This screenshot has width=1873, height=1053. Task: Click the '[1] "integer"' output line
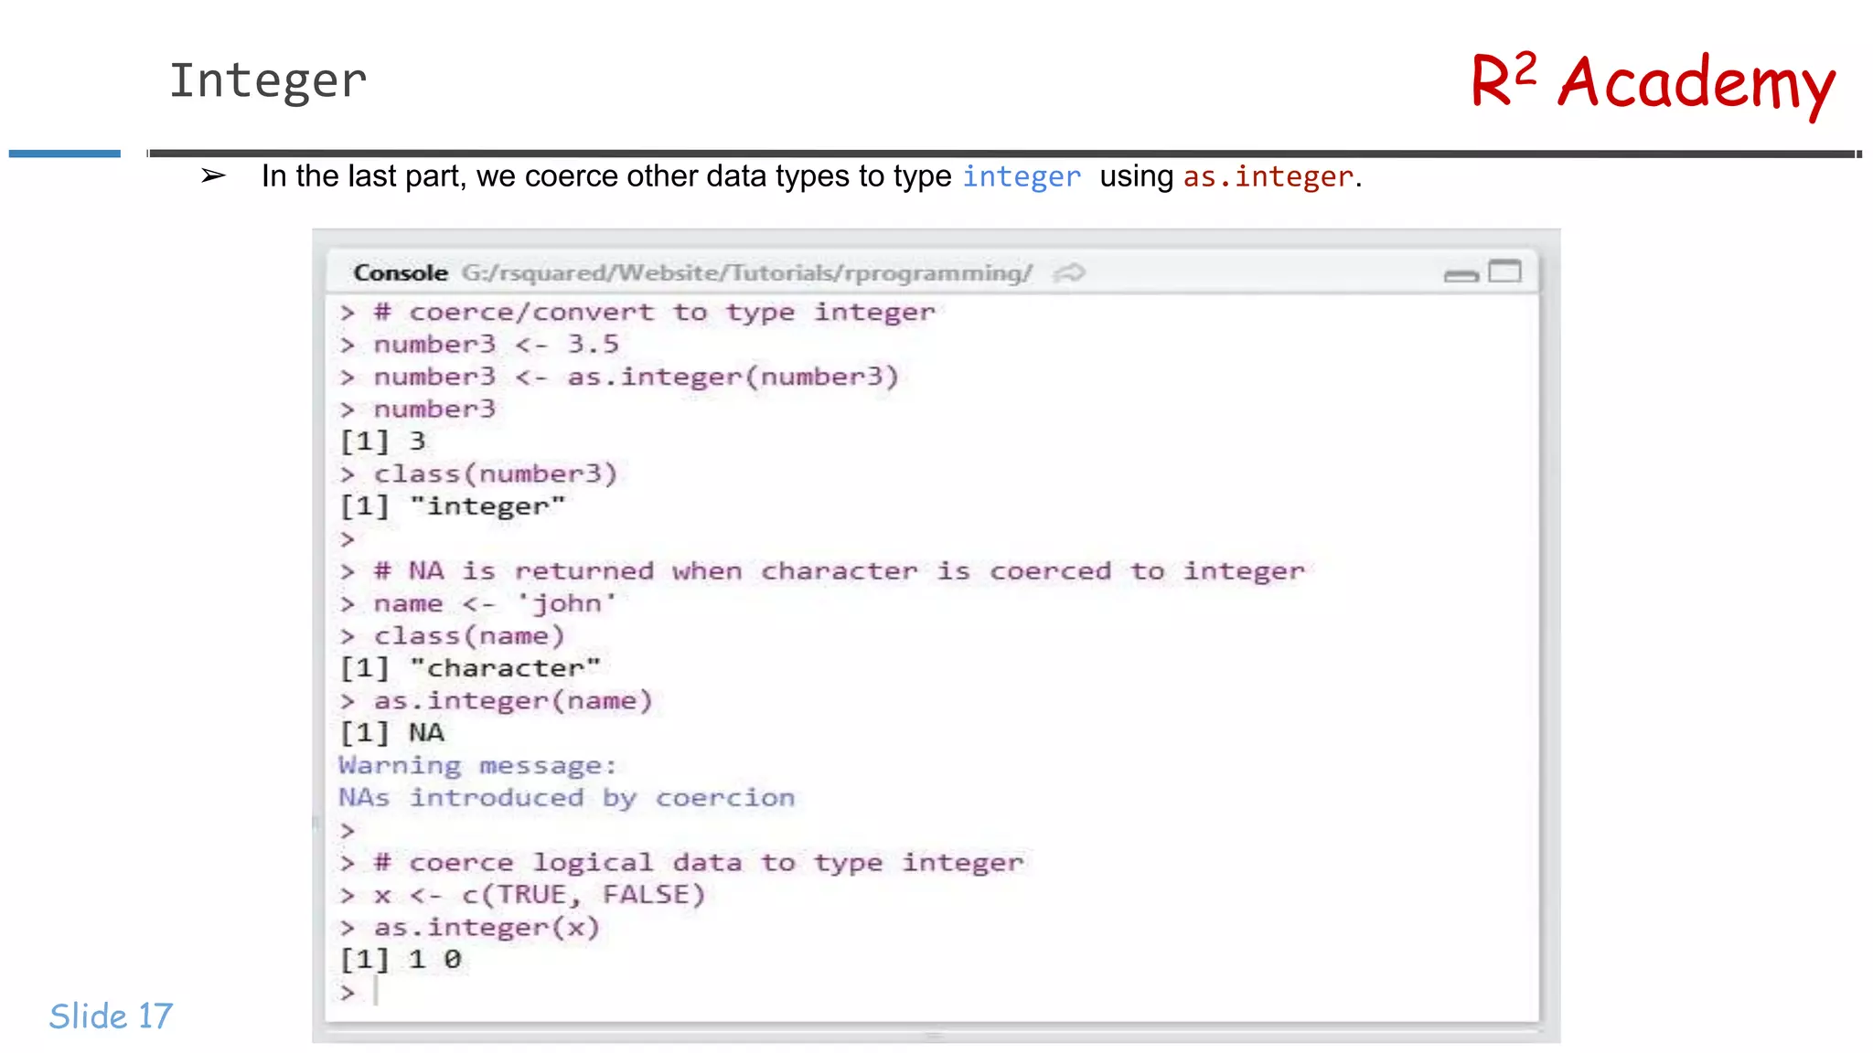tap(453, 506)
